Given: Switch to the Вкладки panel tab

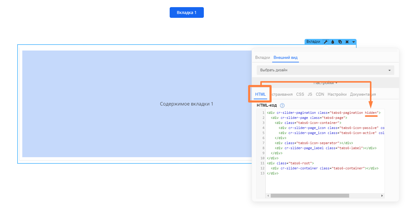Looking at the screenshot, I should pos(263,58).
